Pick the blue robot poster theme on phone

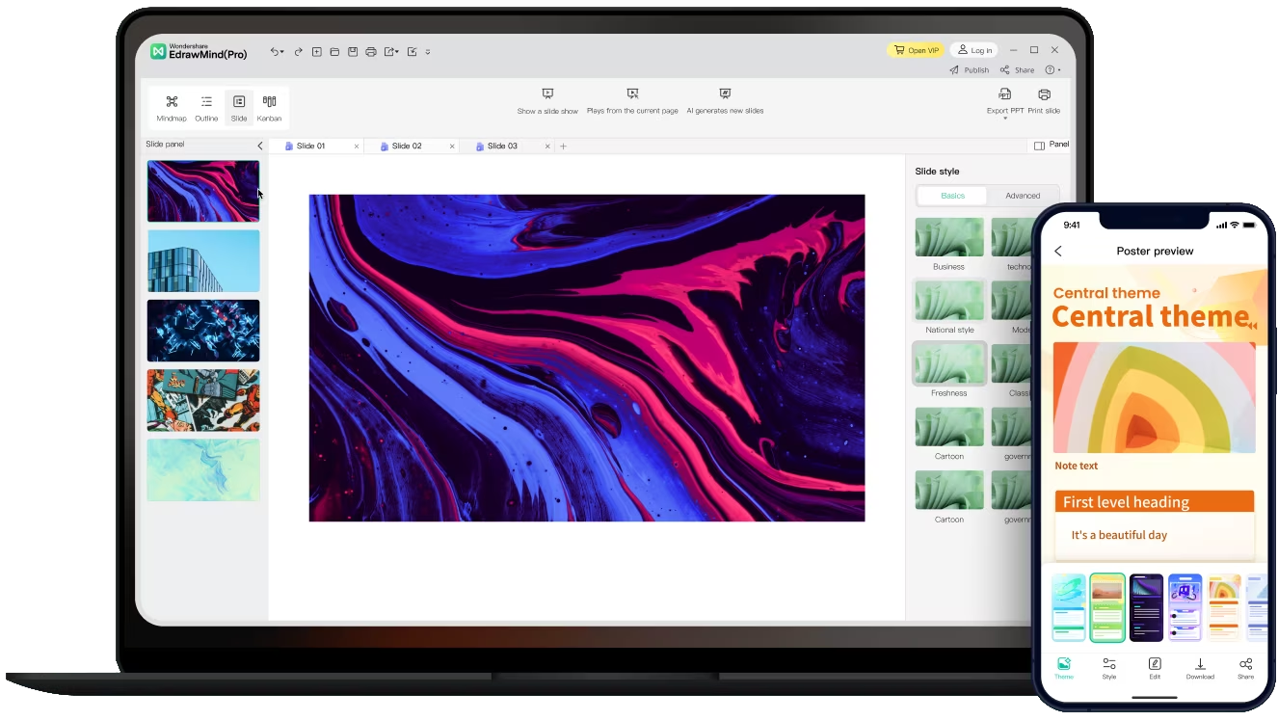[1185, 607]
